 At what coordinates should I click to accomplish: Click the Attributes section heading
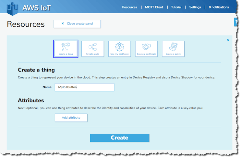click(x=31, y=100)
